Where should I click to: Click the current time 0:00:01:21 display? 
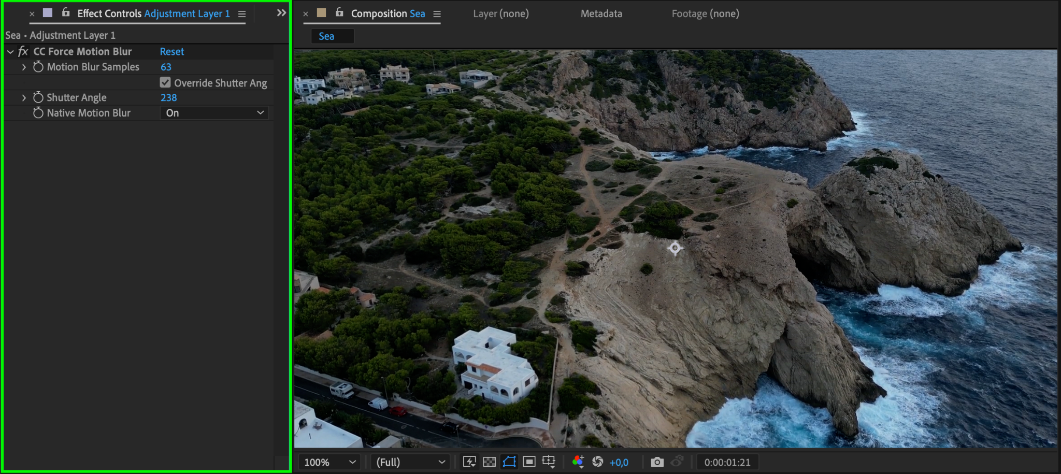pyautogui.click(x=727, y=462)
